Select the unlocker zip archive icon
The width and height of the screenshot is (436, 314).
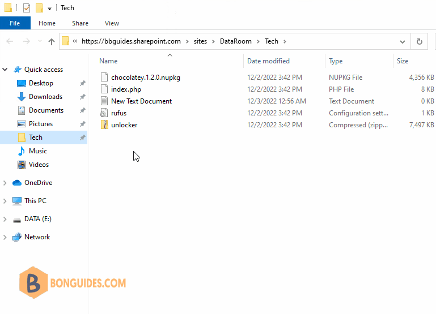[104, 125]
